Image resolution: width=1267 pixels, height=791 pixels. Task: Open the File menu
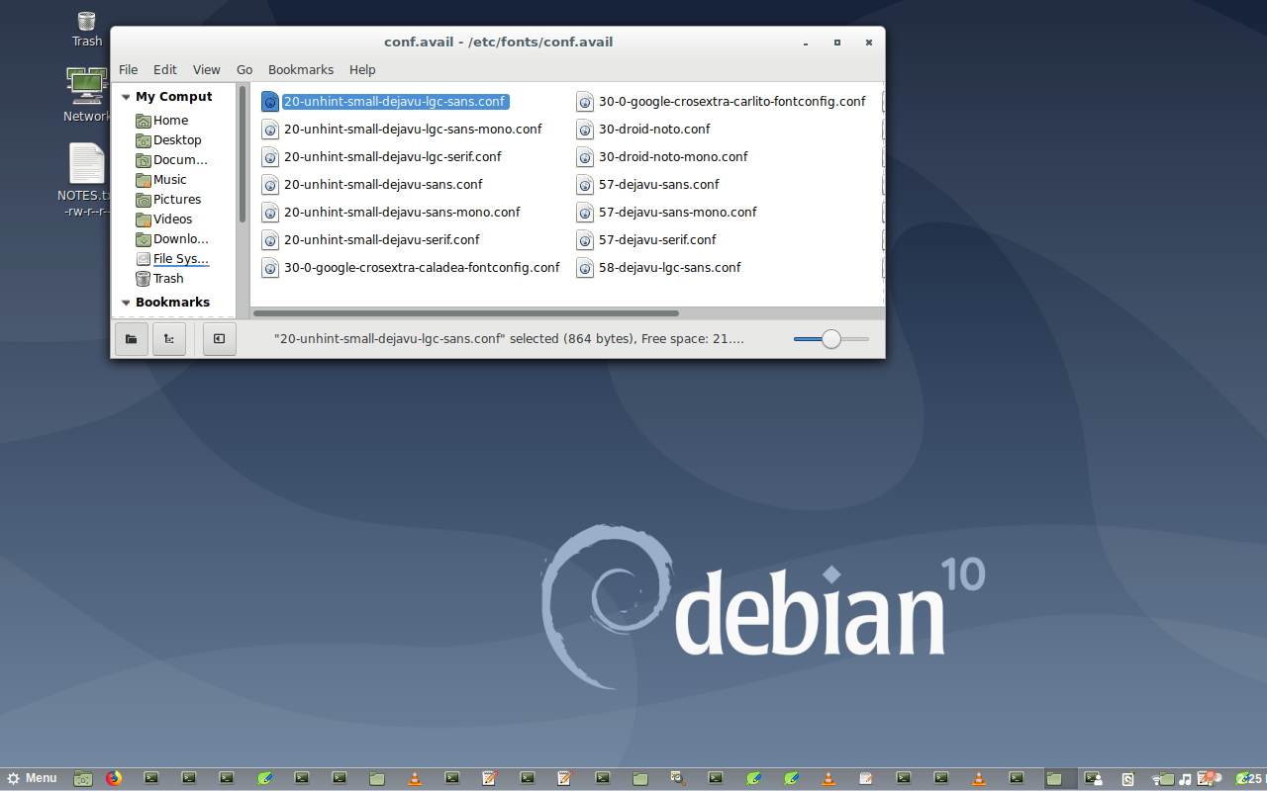129,70
